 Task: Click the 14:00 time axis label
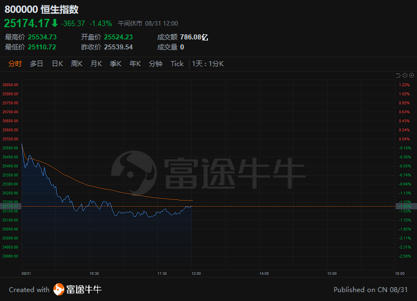[264, 273]
